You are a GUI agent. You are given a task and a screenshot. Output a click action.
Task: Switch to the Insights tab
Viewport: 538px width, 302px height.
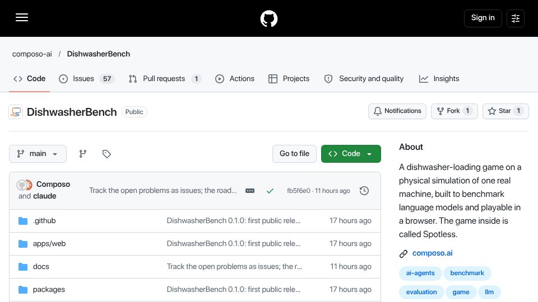pos(439,79)
